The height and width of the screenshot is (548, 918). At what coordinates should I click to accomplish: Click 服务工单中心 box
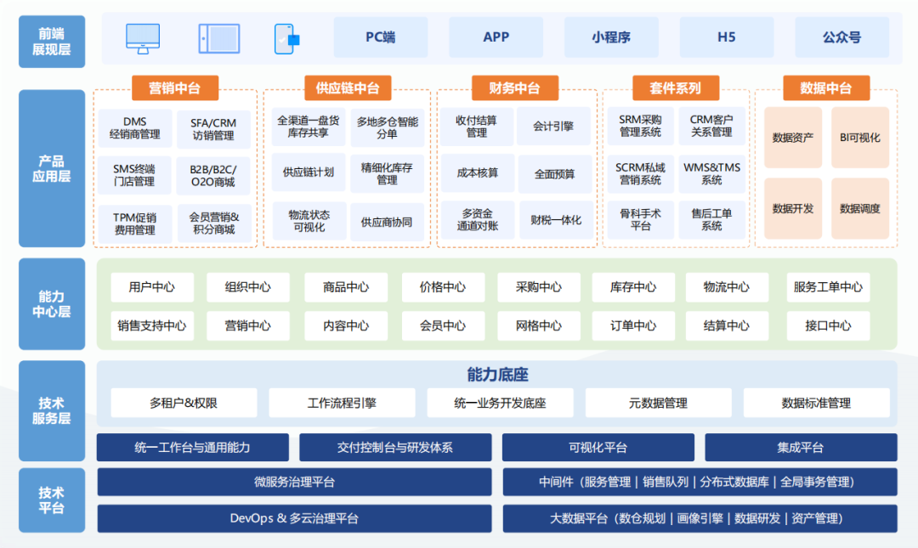click(828, 287)
